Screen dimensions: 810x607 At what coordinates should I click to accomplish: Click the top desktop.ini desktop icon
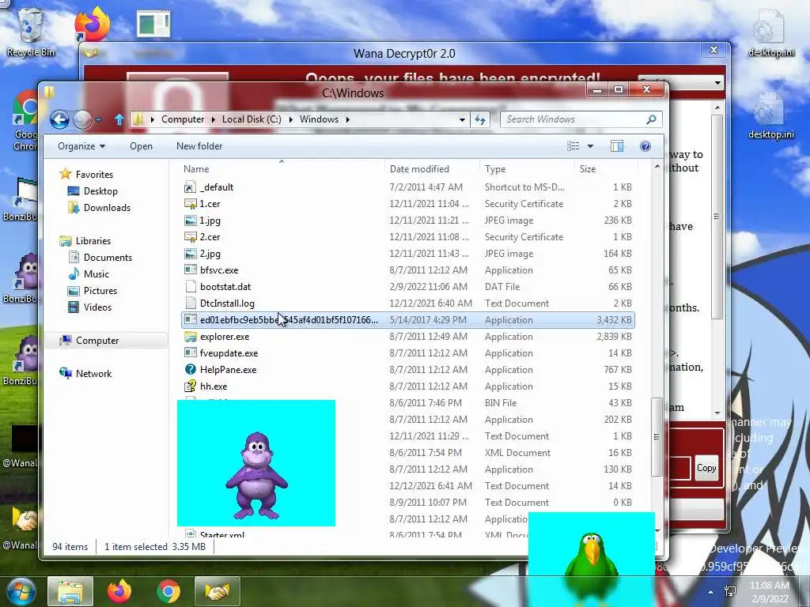(770, 32)
